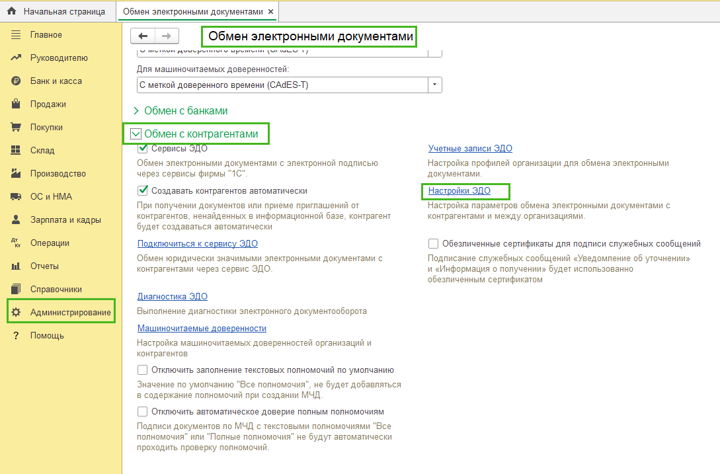This screenshot has width=720, height=474.
Task: Open the Продажи section
Action: [x=48, y=104]
